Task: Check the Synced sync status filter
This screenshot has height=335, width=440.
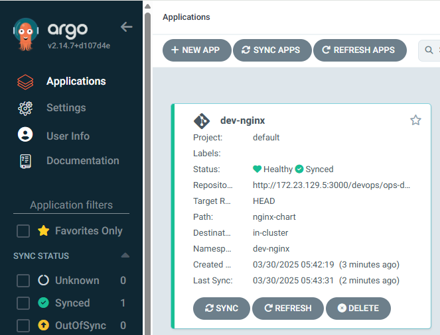Action: coord(23,303)
